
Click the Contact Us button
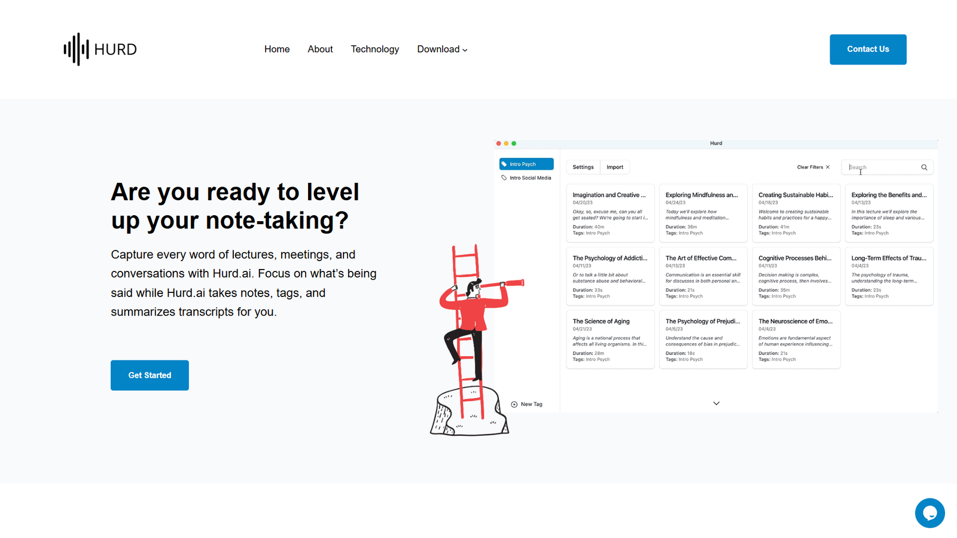coord(868,49)
